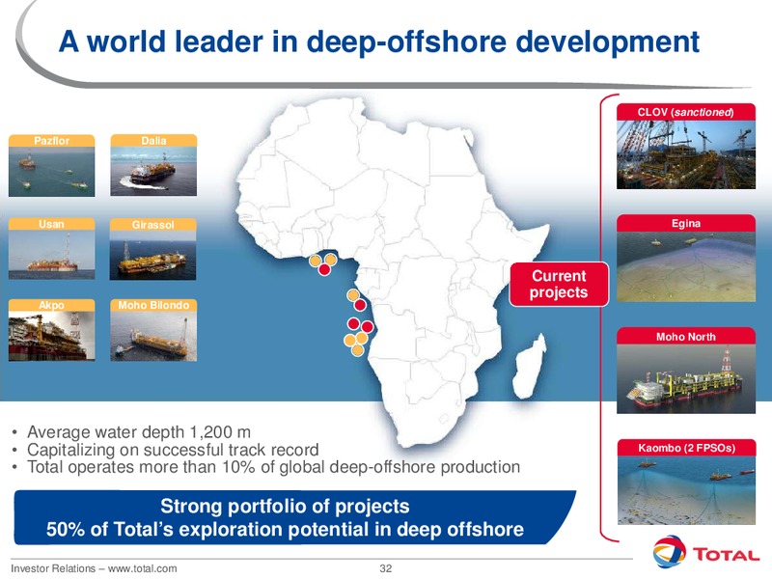Click the Usan FPSO photo
The width and height of the screenshot is (772, 579).
point(52,255)
